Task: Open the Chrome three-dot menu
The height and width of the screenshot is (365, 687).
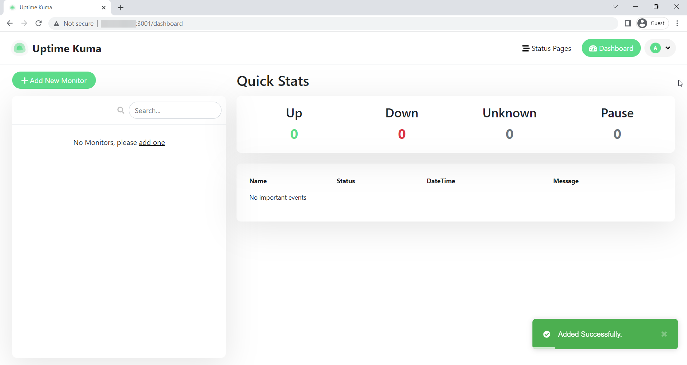Action: [x=677, y=23]
